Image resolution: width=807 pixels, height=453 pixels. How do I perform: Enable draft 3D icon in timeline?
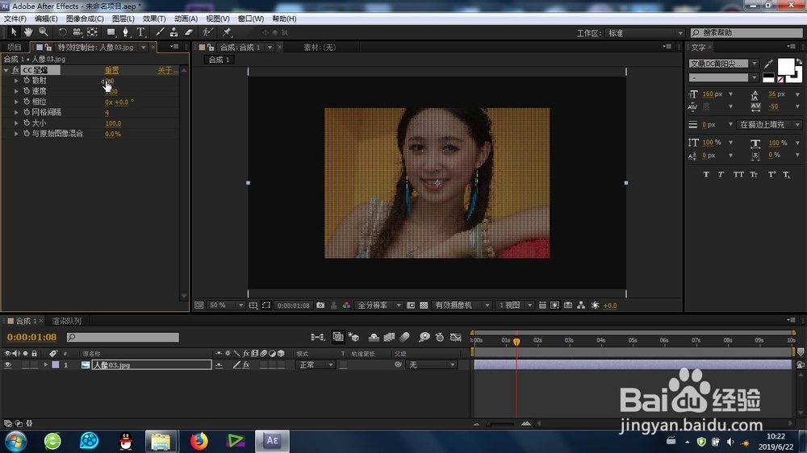(x=353, y=337)
